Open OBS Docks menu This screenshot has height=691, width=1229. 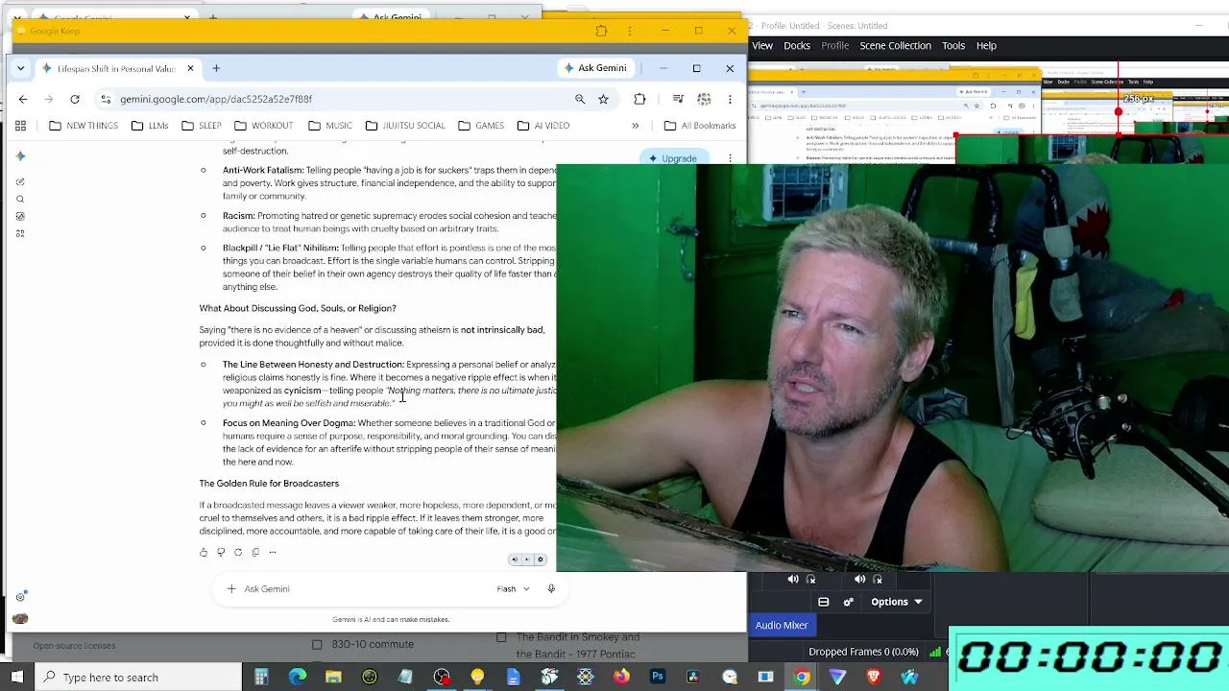click(x=797, y=45)
